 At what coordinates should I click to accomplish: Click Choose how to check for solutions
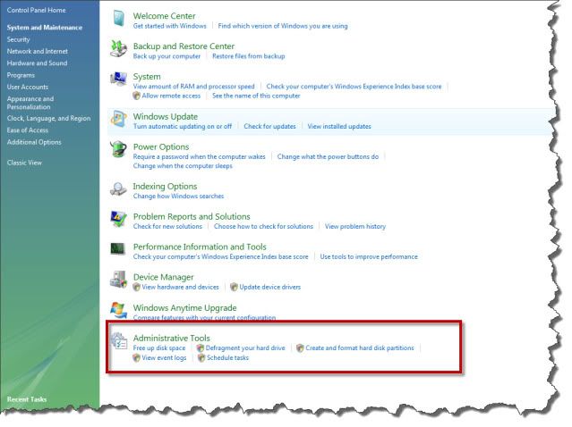[263, 227]
